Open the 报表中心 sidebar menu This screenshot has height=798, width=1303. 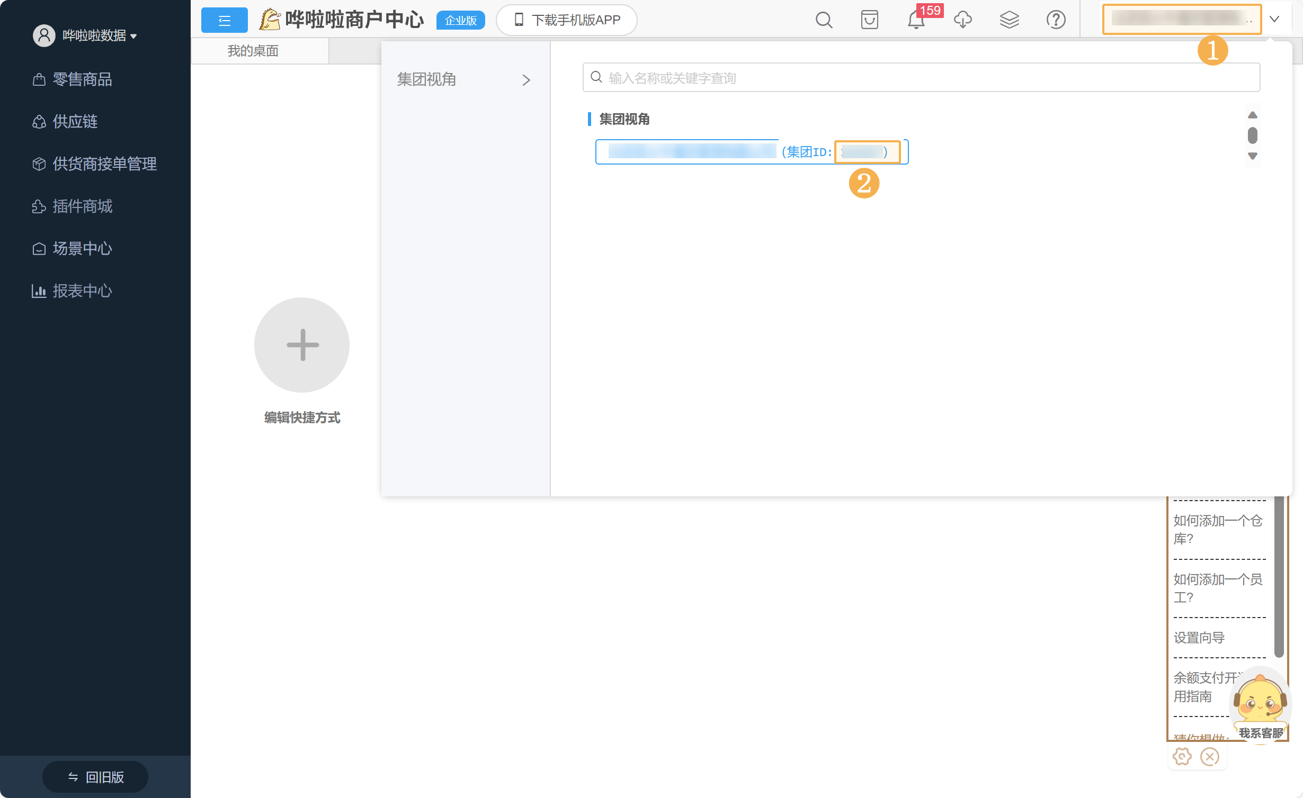click(82, 291)
